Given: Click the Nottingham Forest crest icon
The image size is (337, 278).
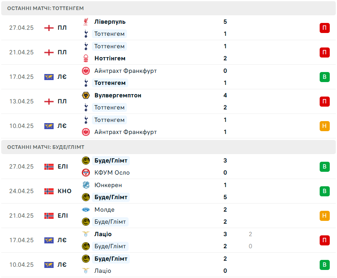Looking at the screenshot, I should point(86,58).
